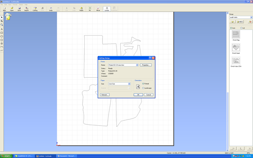
Task: Select the rectangle shape tool
Action: tap(2, 33)
